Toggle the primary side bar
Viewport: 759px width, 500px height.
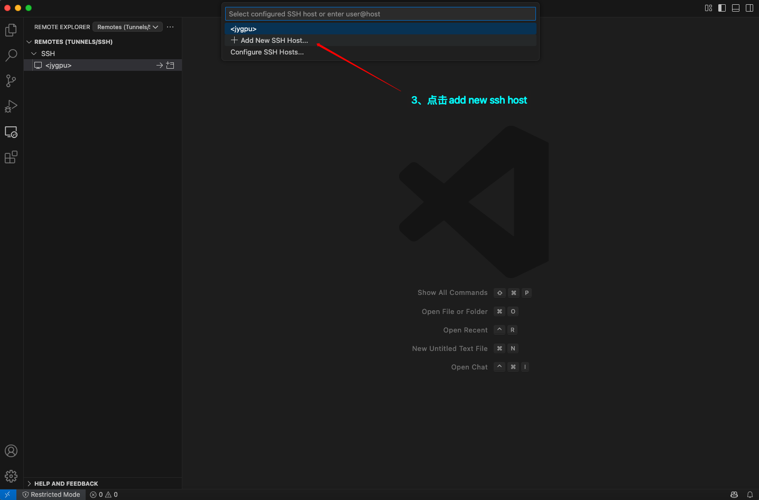722,8
